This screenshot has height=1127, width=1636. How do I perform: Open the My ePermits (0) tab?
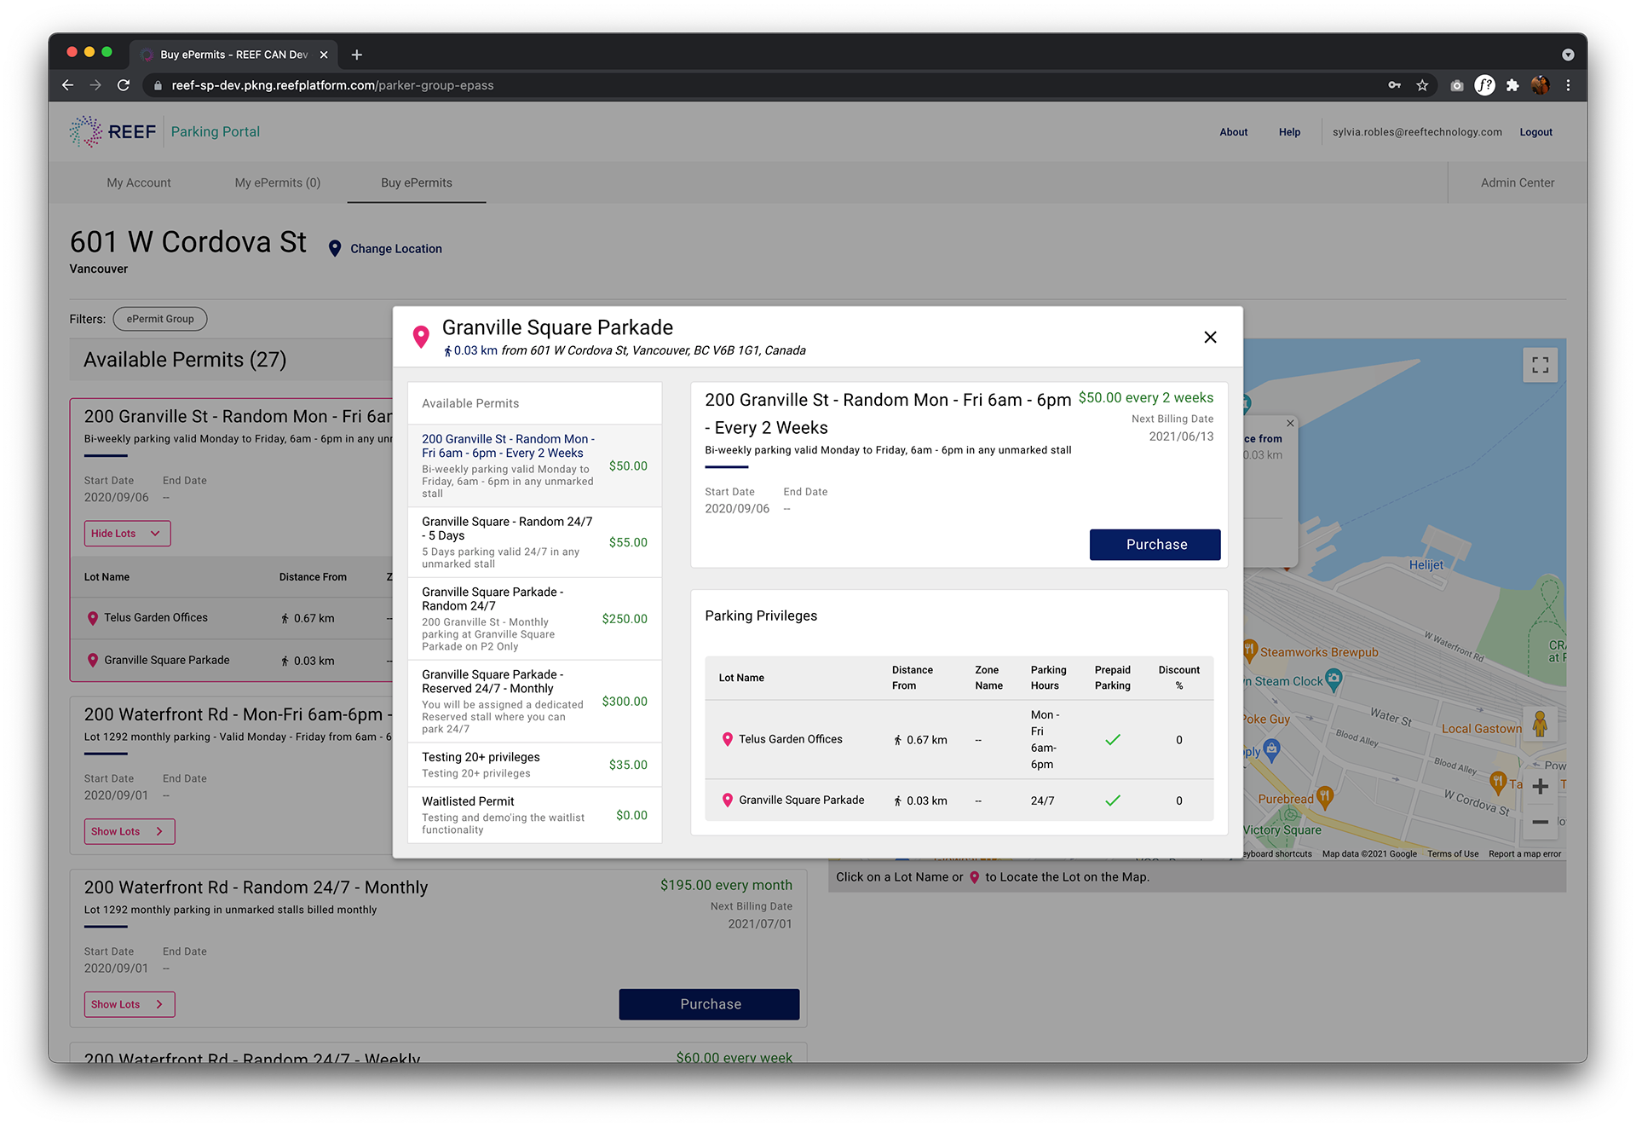278,182
